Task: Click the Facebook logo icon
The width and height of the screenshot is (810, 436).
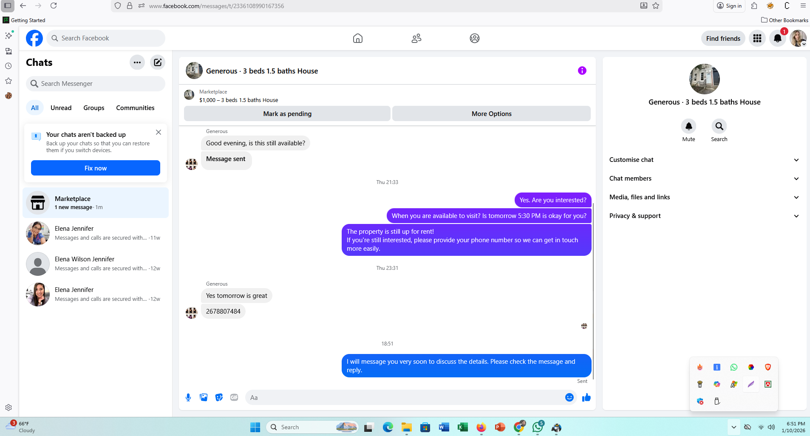Action: pyautogui.click(x=34, y=38)
